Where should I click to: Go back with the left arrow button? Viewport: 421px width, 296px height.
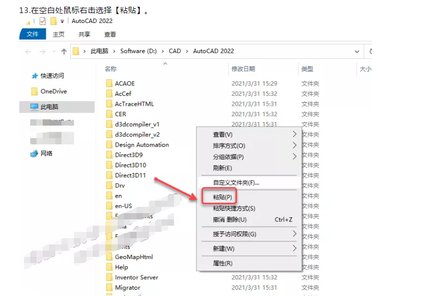tap(28, 51)
